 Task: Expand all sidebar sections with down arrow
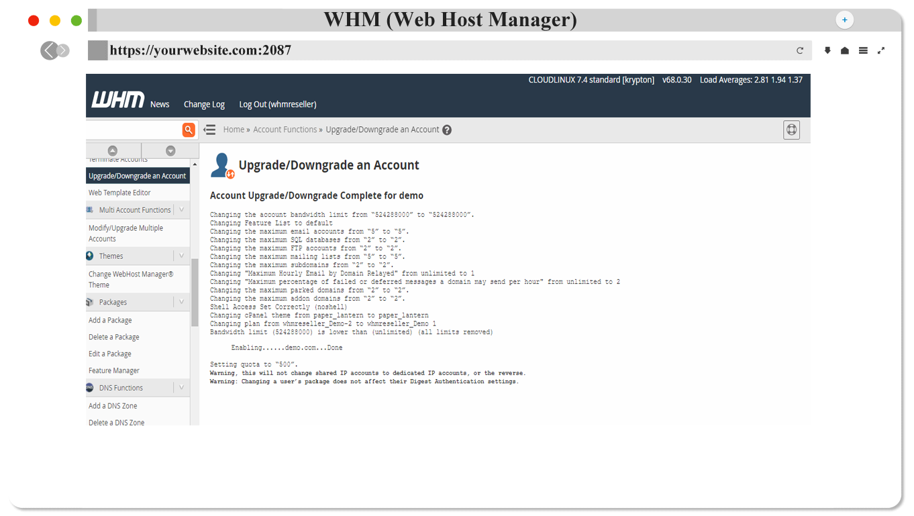[x=170, y=151]
